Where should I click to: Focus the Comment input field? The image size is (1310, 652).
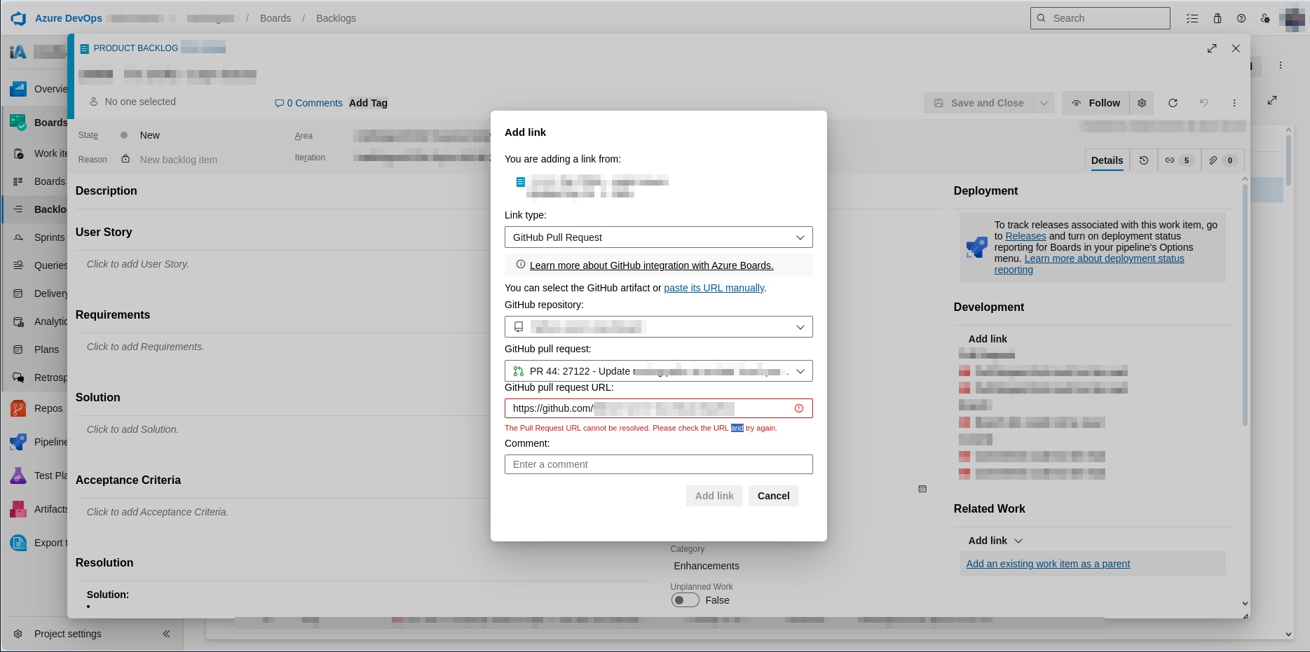pyautogui.click(x=659, y=464)
